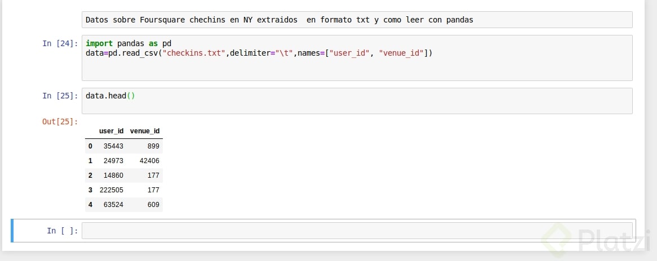Click the venue_id value 609
Screen dimensions: 657x261
point(153,205)
